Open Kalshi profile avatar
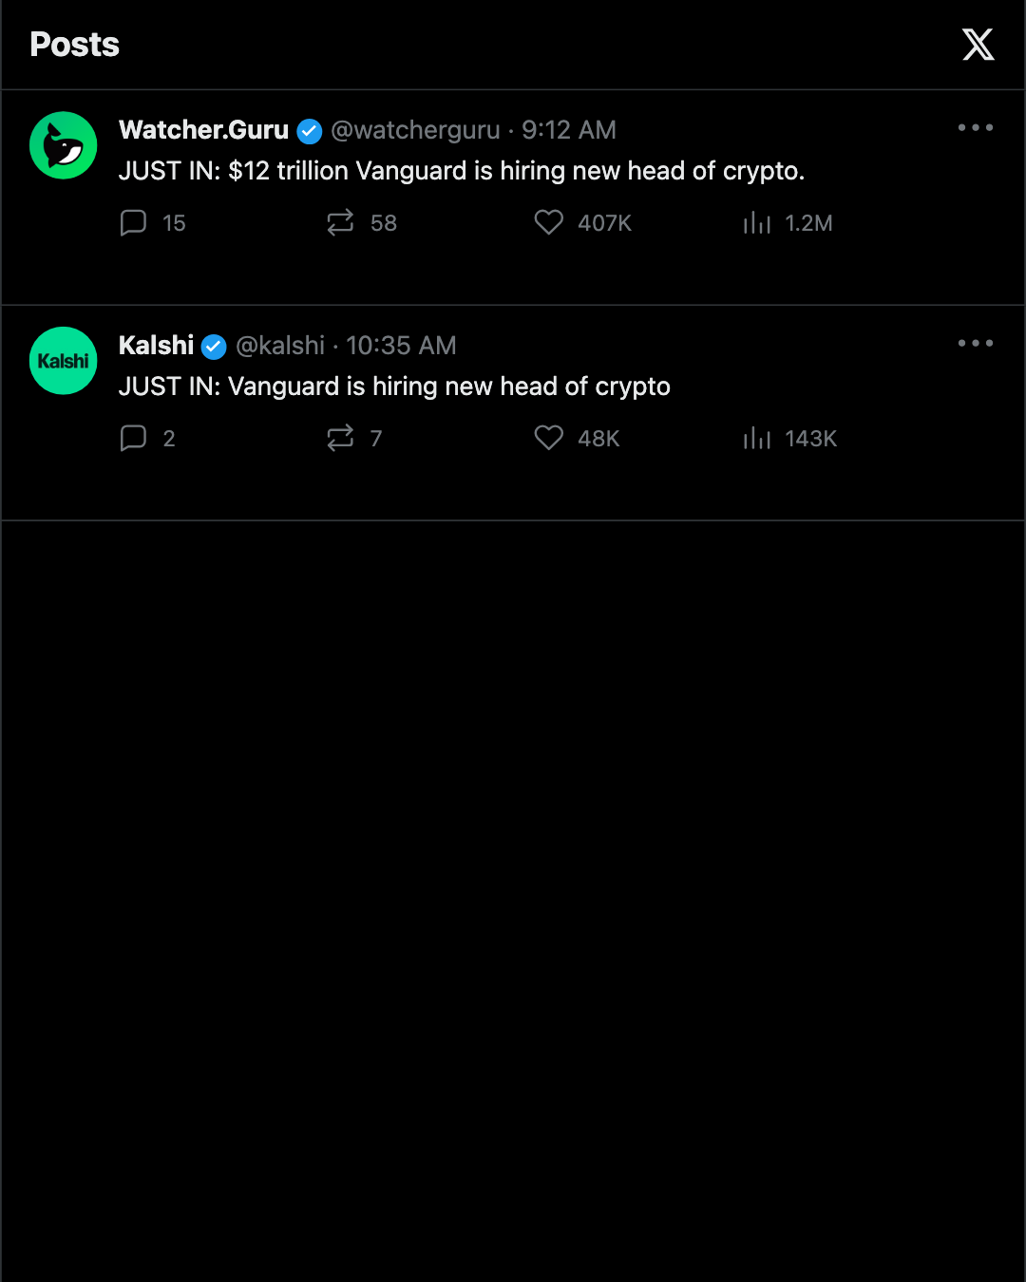Screen dimensions: 1026x1282 pyautogui.click(x=64, y=361)
